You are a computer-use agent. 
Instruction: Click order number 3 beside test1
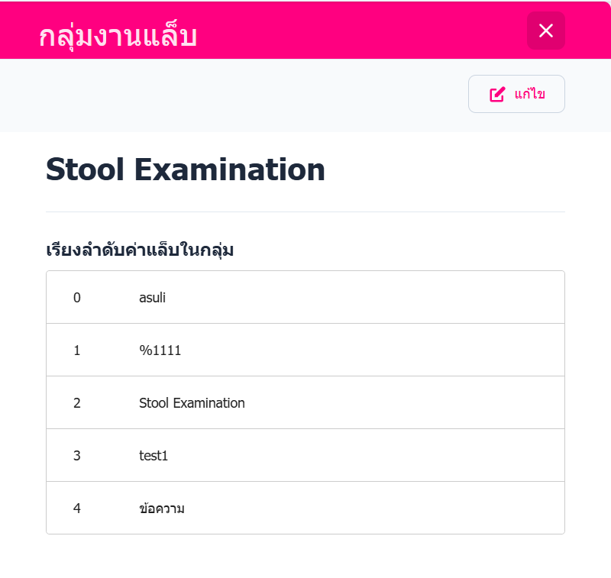(76, 456)
